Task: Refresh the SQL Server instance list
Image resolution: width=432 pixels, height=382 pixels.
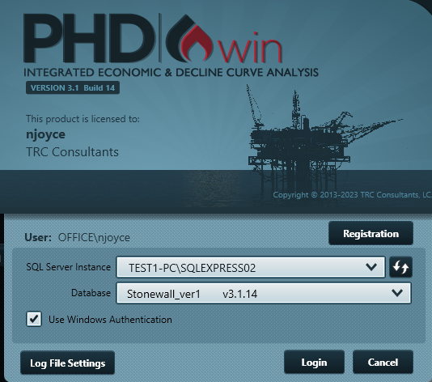Action: tap(400, 267)
